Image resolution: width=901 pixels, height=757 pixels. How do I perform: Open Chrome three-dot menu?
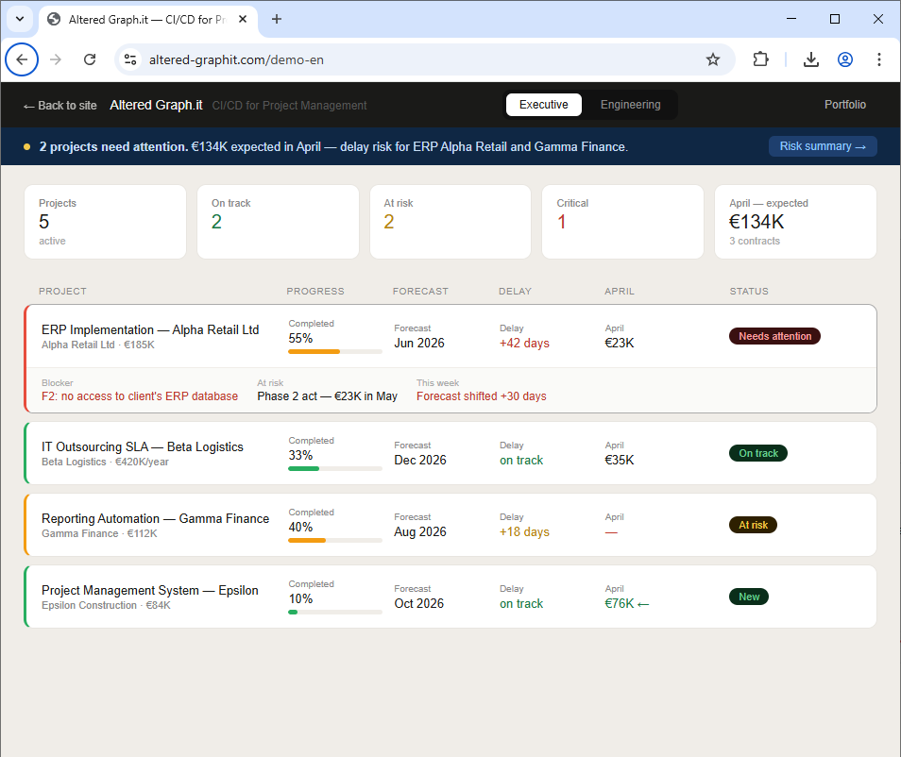(x=878, y=59)
